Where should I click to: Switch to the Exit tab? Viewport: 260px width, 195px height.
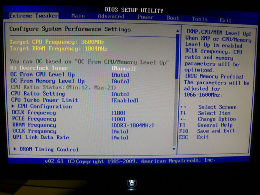point(225,20)
